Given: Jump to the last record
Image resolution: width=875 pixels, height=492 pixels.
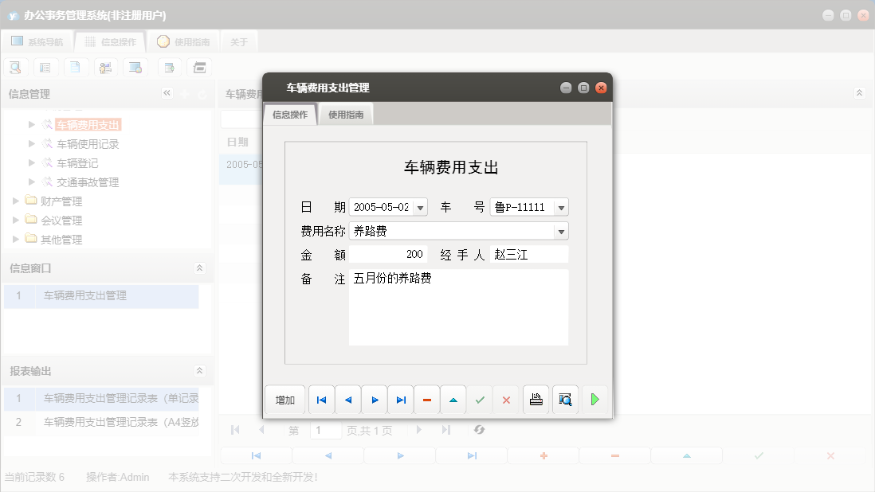Looking at the screenshot, I should pos(401,399).
